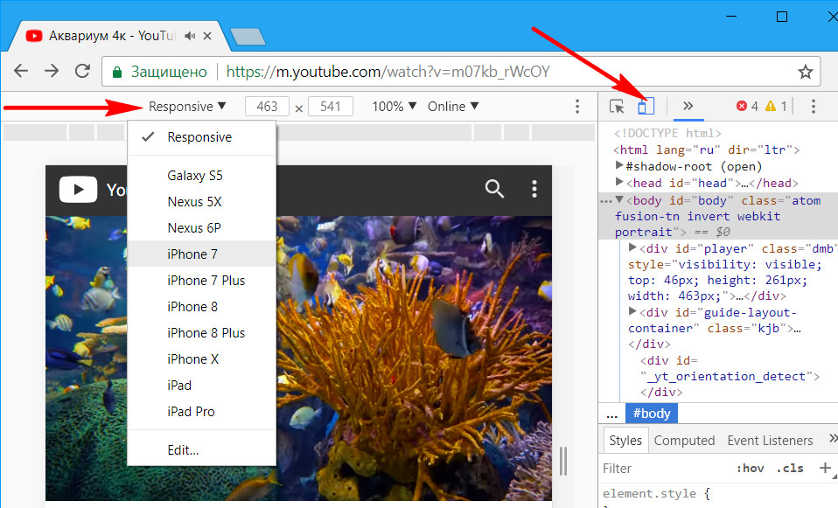838x508 pixels.
Task: Choose iPad device
Action: [201, 385]
